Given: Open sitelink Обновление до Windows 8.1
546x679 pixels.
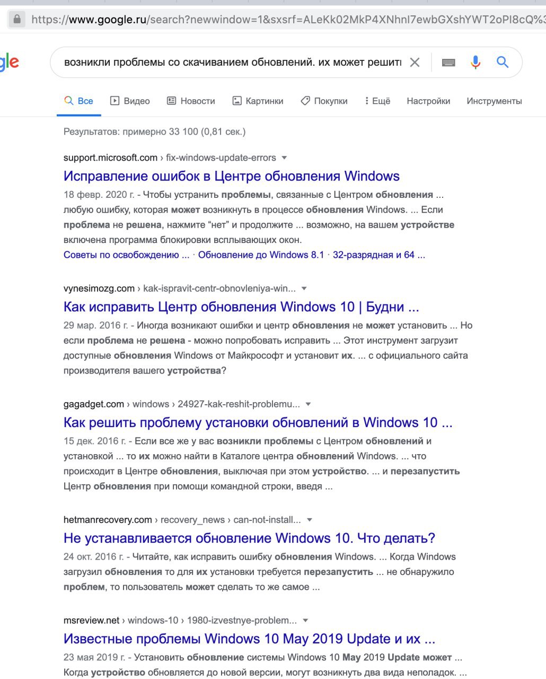Looking at the screenshot, I should pyautogui.click(x=261, y=255).
